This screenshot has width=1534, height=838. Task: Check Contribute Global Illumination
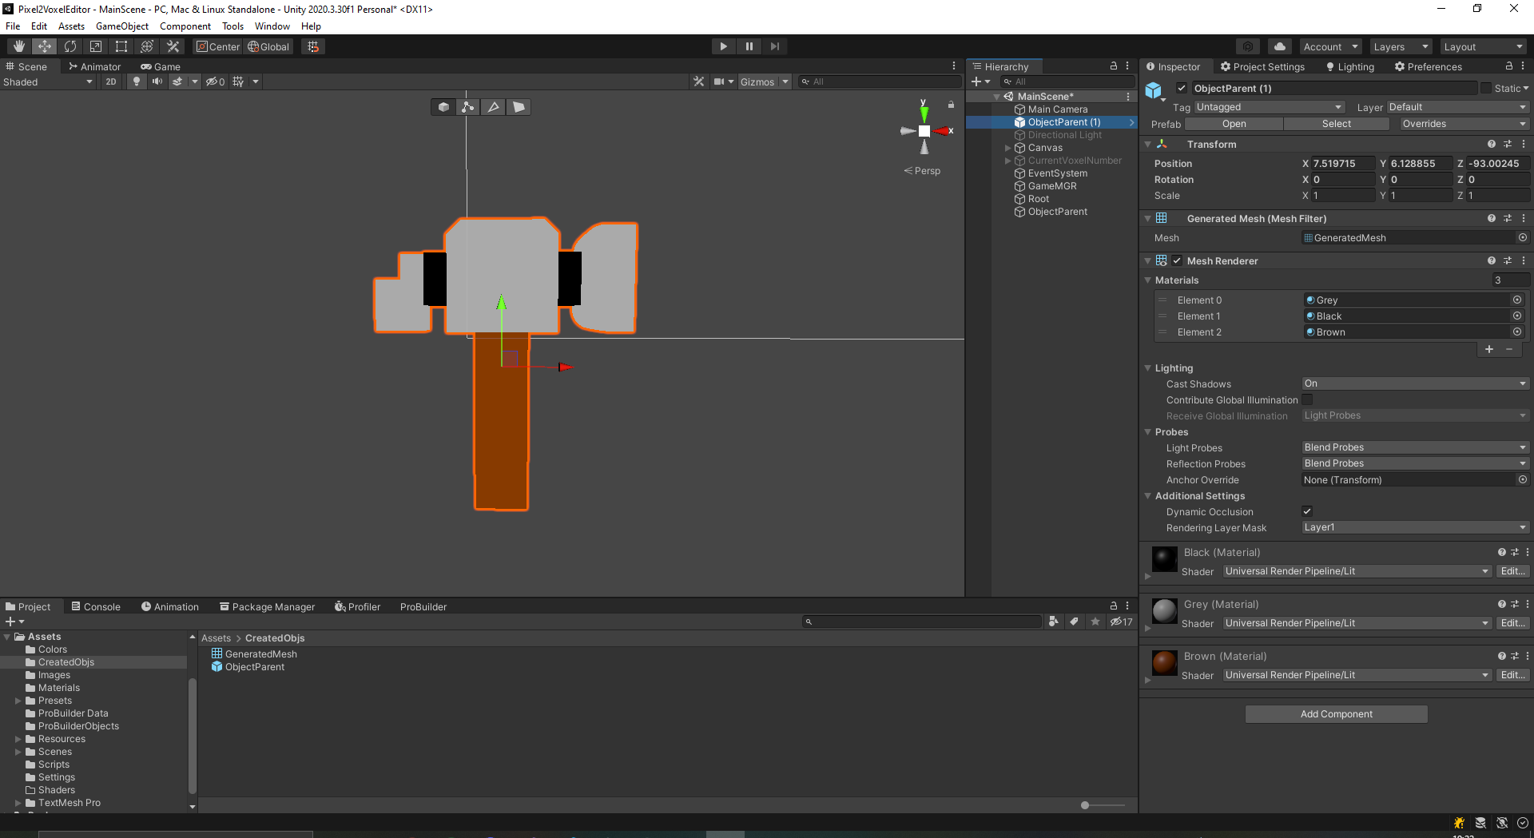pyautogui.click(x=1307, y=399)
